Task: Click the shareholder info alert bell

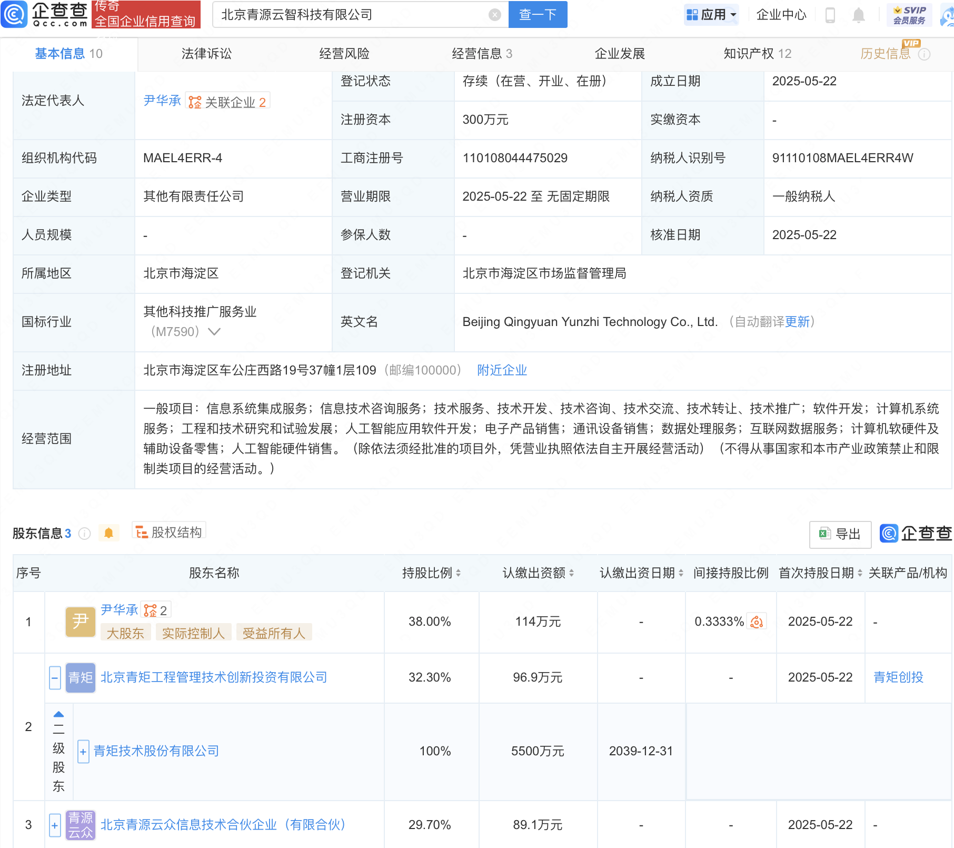Action: point(108,533)
